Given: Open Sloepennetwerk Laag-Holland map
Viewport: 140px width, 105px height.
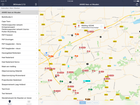Looking at the screenshot, I should pos(19,84).
